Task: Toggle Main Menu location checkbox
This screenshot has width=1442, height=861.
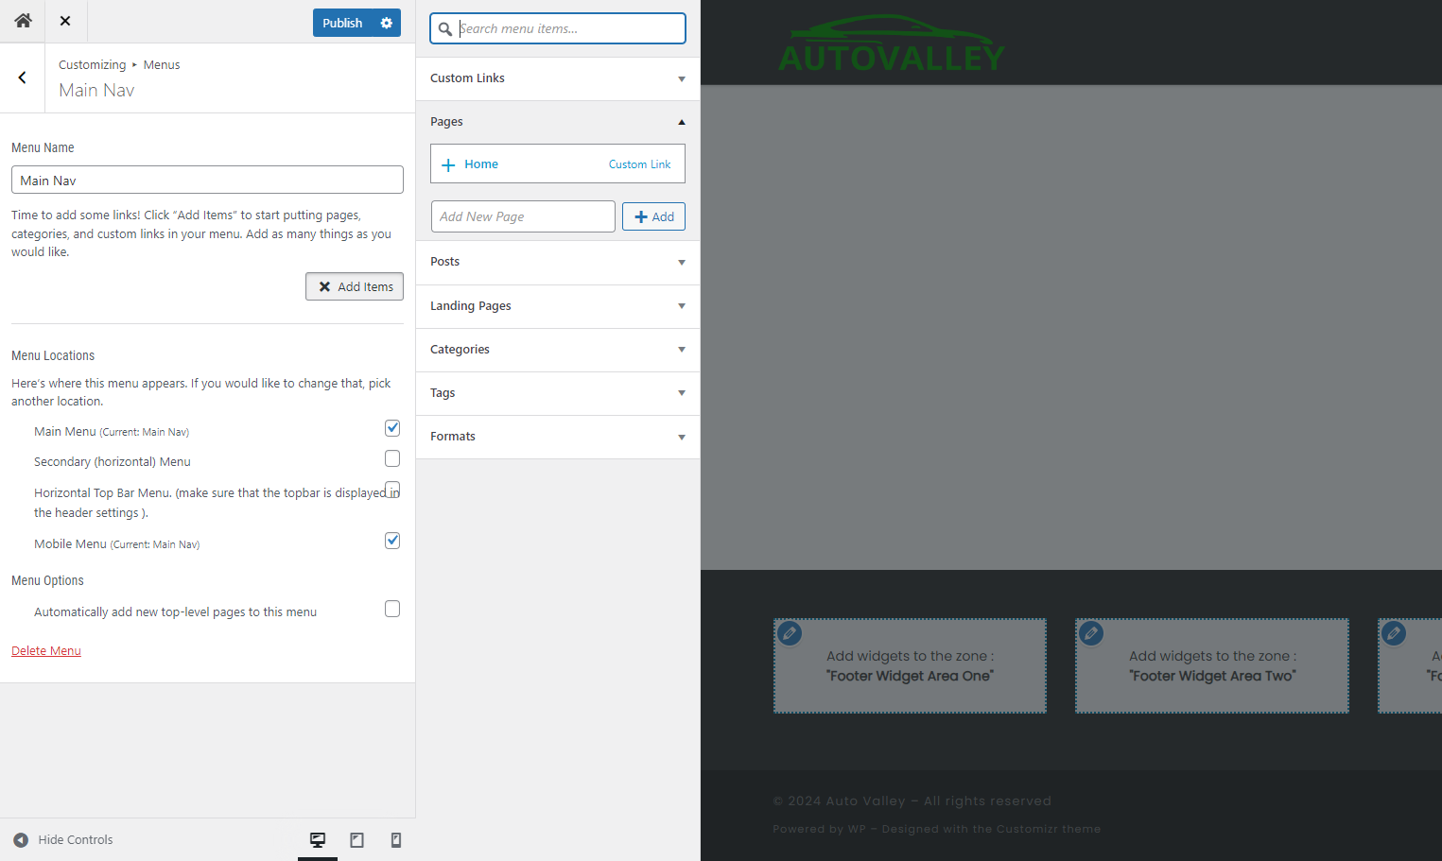Action: [392, 428]
